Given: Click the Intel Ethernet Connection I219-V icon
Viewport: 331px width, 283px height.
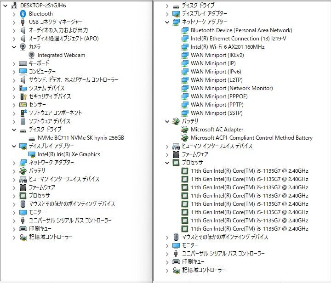Looking at the screenshot, I should tap(185, 39).
